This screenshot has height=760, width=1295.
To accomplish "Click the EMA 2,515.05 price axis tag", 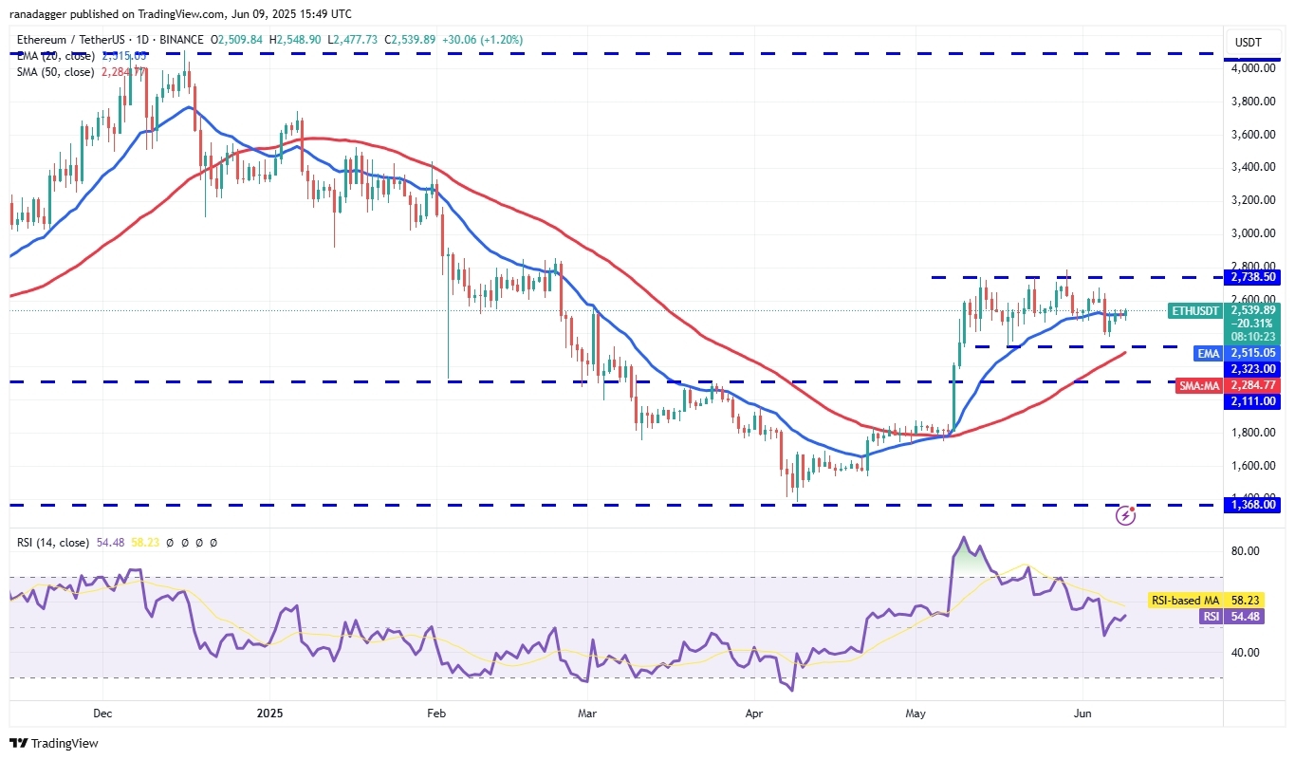I will coord(1251,352).
